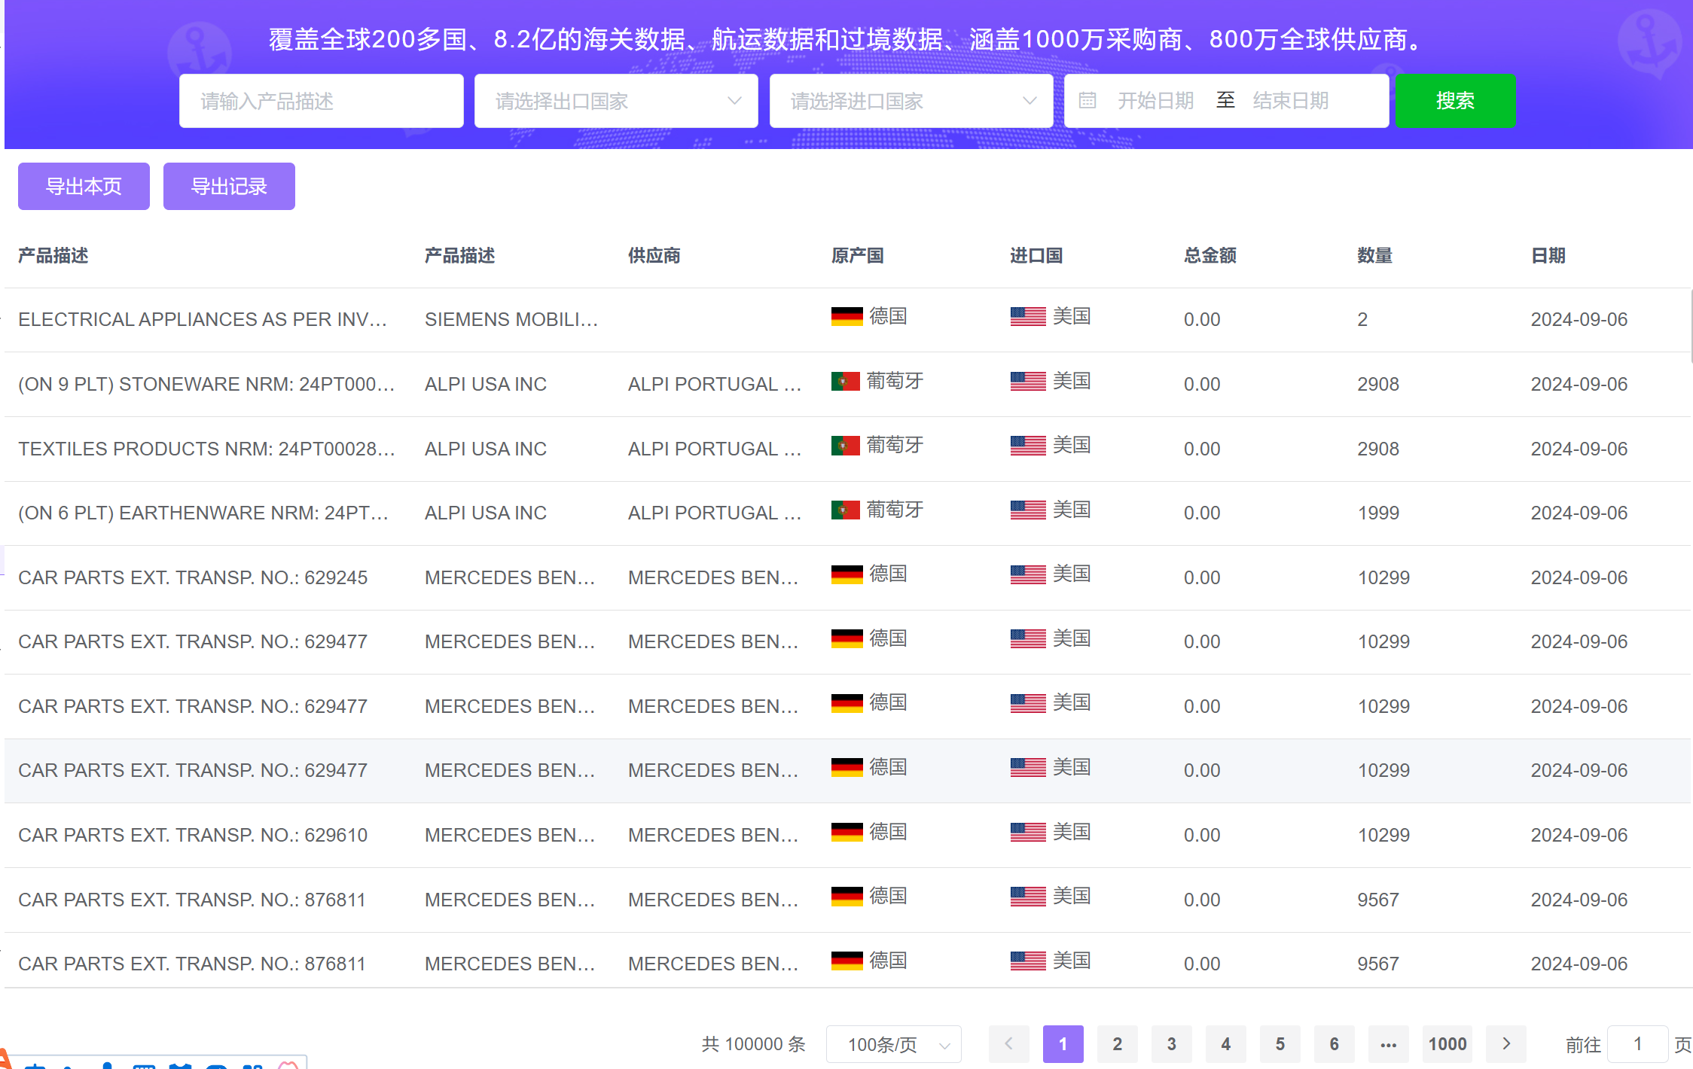The height and width of the screenshot is (1069, 1693).
Task: Jump to page 5 in pagination
Action: (x=1280, y=1044)
